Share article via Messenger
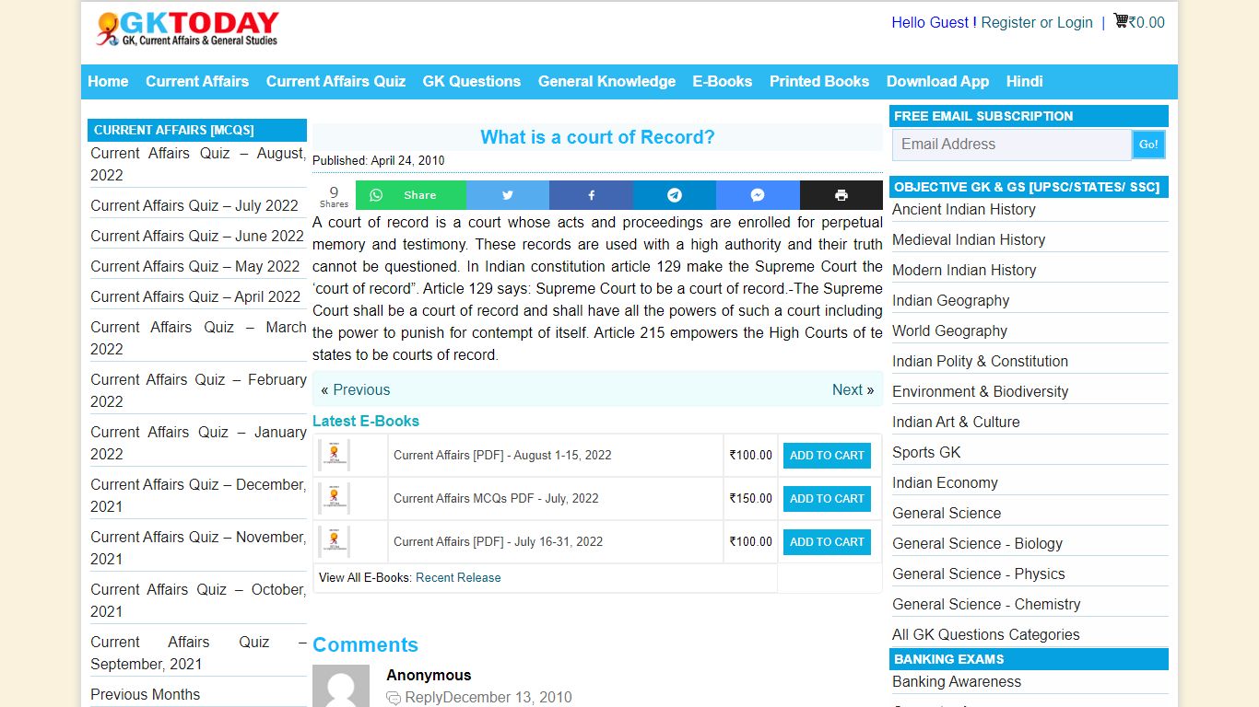Image resolution: width=1259 pixels, height=707 pixels. [x=758, y=195]
